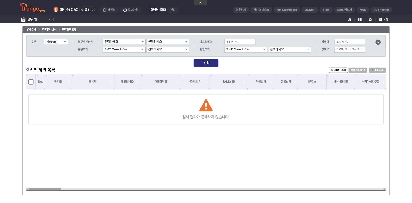
Task: Open E-JIS top menu
Action: click(326, 10)
